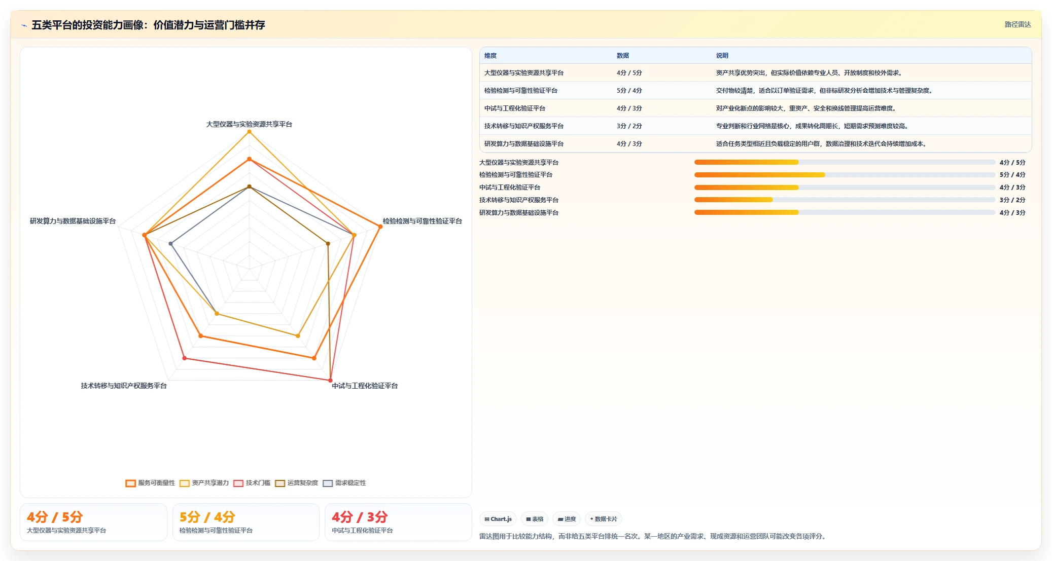
Task: Click the progress bar for 检验检测与可靠性验证平台
Action: tap(845, 175)
